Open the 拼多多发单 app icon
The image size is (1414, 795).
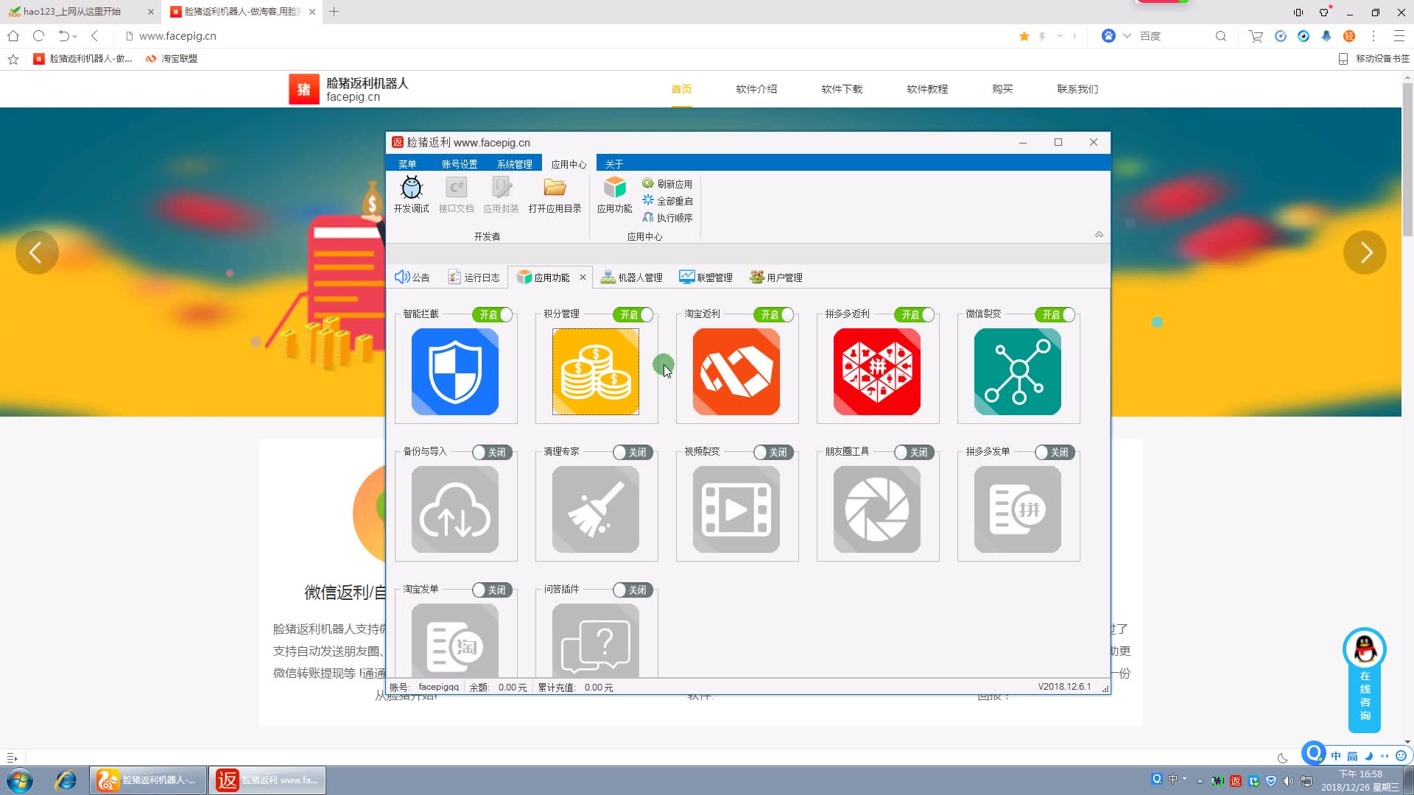(x=1018, y=509)
